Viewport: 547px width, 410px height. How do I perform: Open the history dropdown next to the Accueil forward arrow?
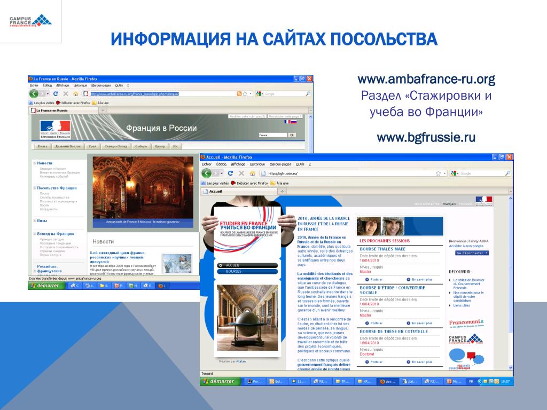[x=222, y=174]
